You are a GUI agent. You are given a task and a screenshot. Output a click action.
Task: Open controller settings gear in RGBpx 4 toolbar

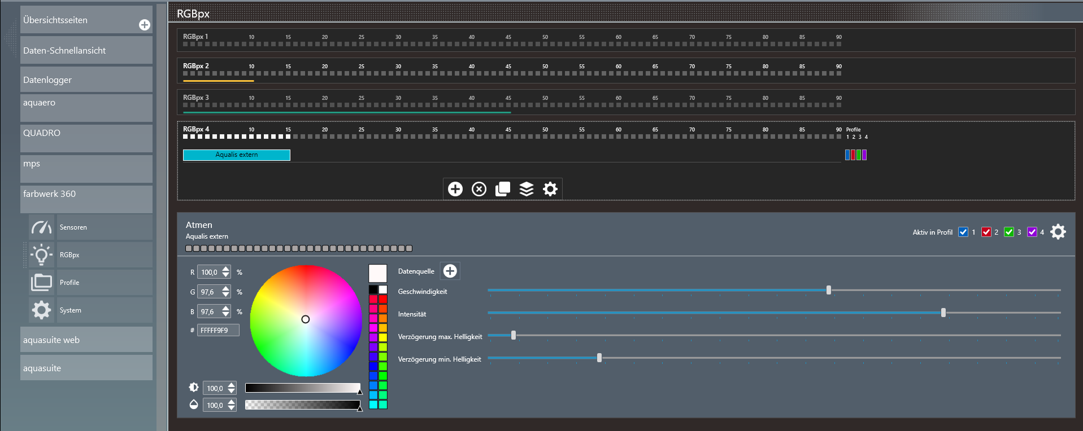(550, 189)
